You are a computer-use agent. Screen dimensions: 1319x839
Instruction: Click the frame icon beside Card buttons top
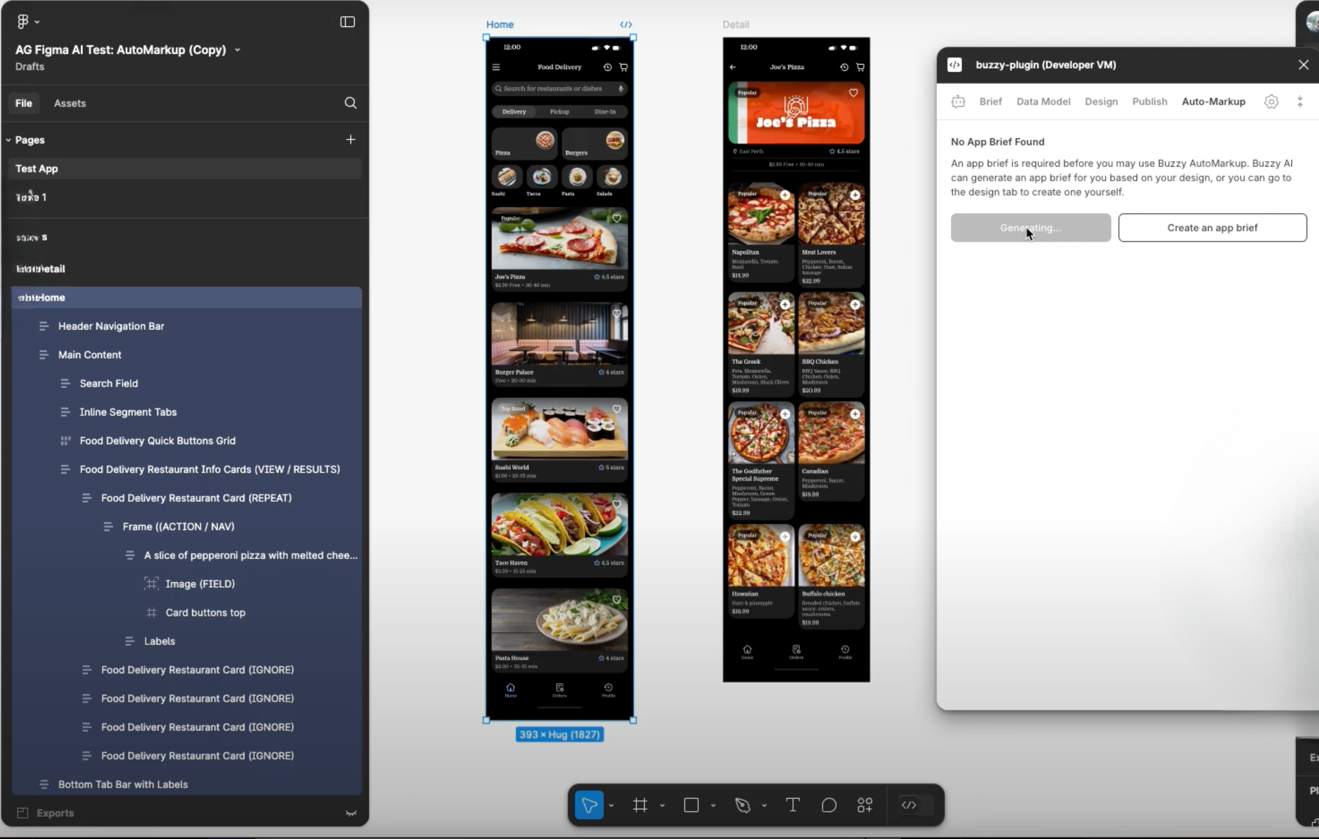[x=152, y=613]
